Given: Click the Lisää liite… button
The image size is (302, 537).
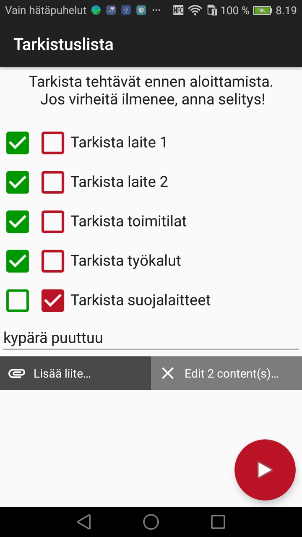Looking at the screenshot, I should coord(75,373).
